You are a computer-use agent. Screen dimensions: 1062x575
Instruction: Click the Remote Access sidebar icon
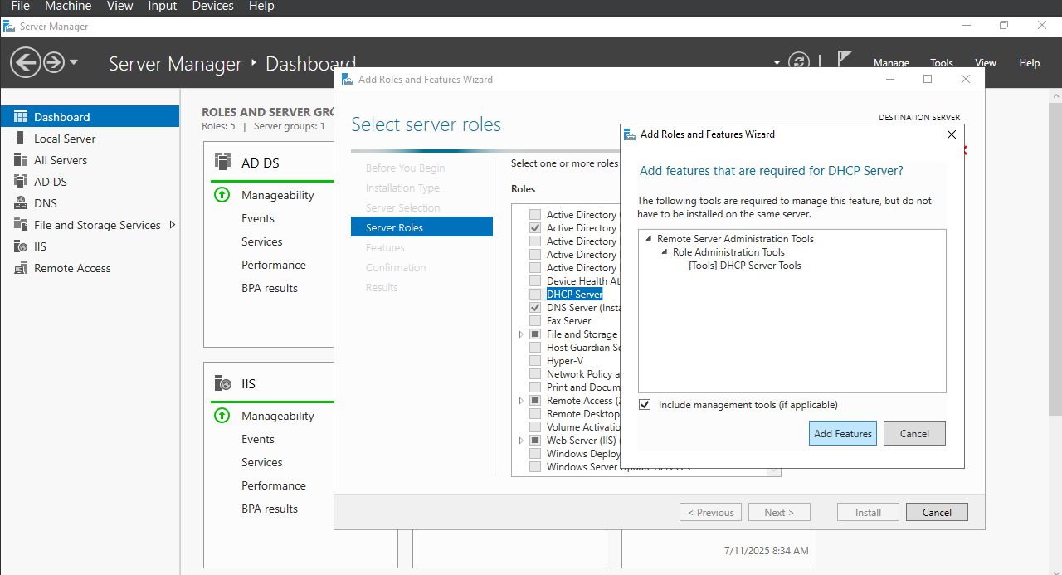click(20, 268)
